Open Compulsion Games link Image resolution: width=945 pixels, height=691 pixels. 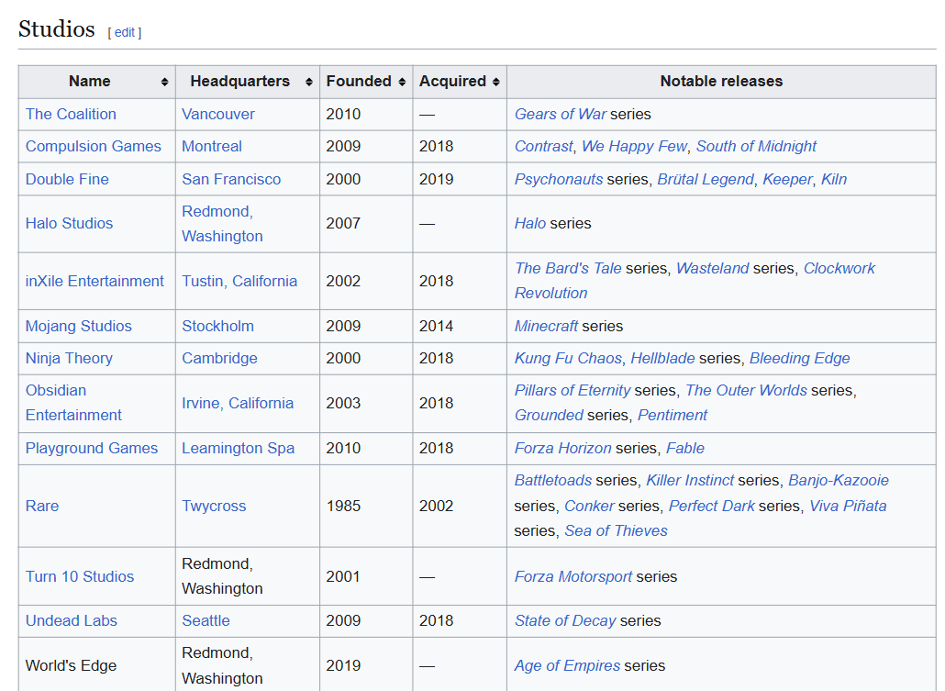point(94,147)
